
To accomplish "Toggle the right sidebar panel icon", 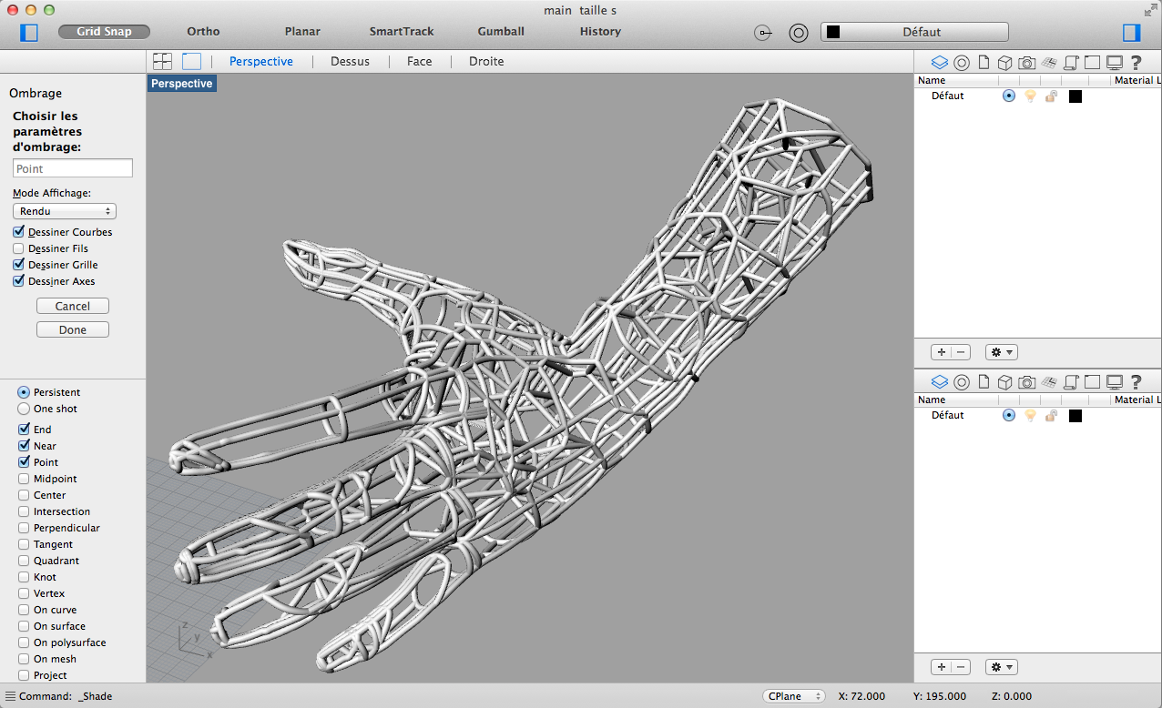I will [x=1131, y=32].
